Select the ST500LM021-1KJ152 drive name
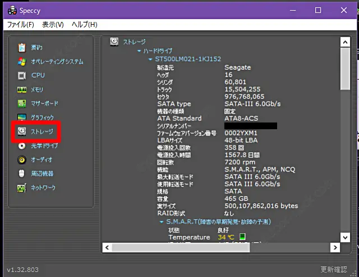This screenshot has width=359, height=277. 188,59
